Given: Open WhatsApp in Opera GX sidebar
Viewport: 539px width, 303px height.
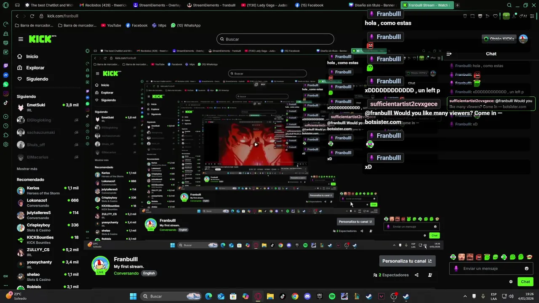Looking at the screenshot, I should coord(5,85).
